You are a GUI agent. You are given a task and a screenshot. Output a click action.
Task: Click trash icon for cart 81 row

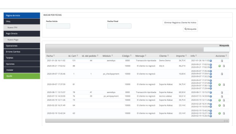[224, 85]
